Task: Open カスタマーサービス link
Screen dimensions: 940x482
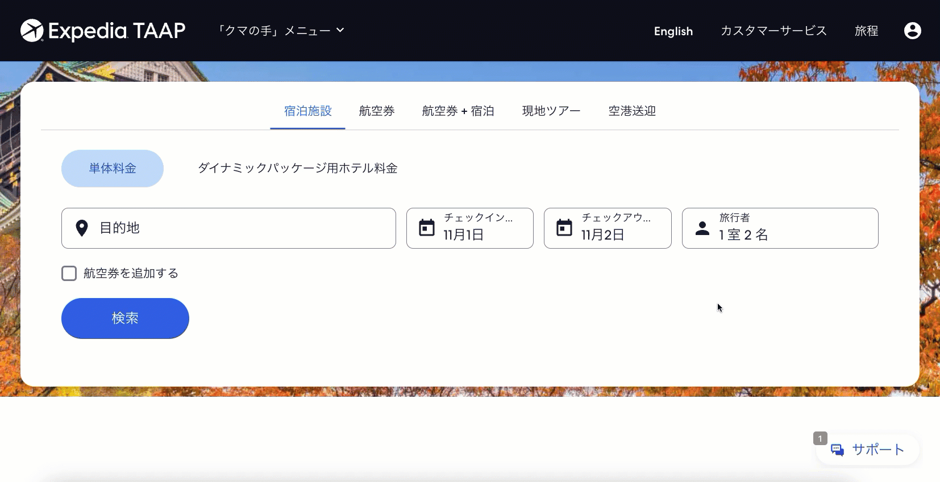Action: tap(773, 31)
